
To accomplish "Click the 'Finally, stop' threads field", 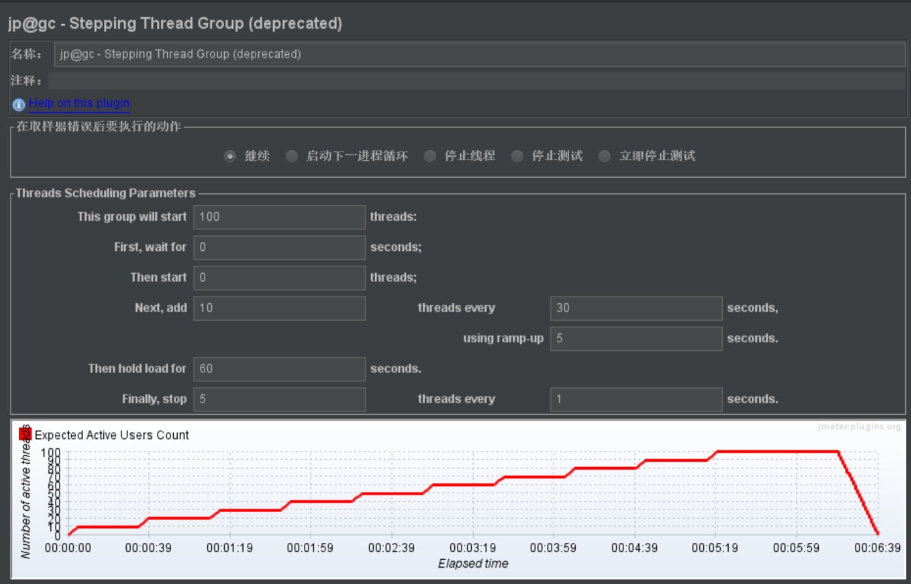I will click(x=279, y=399).
